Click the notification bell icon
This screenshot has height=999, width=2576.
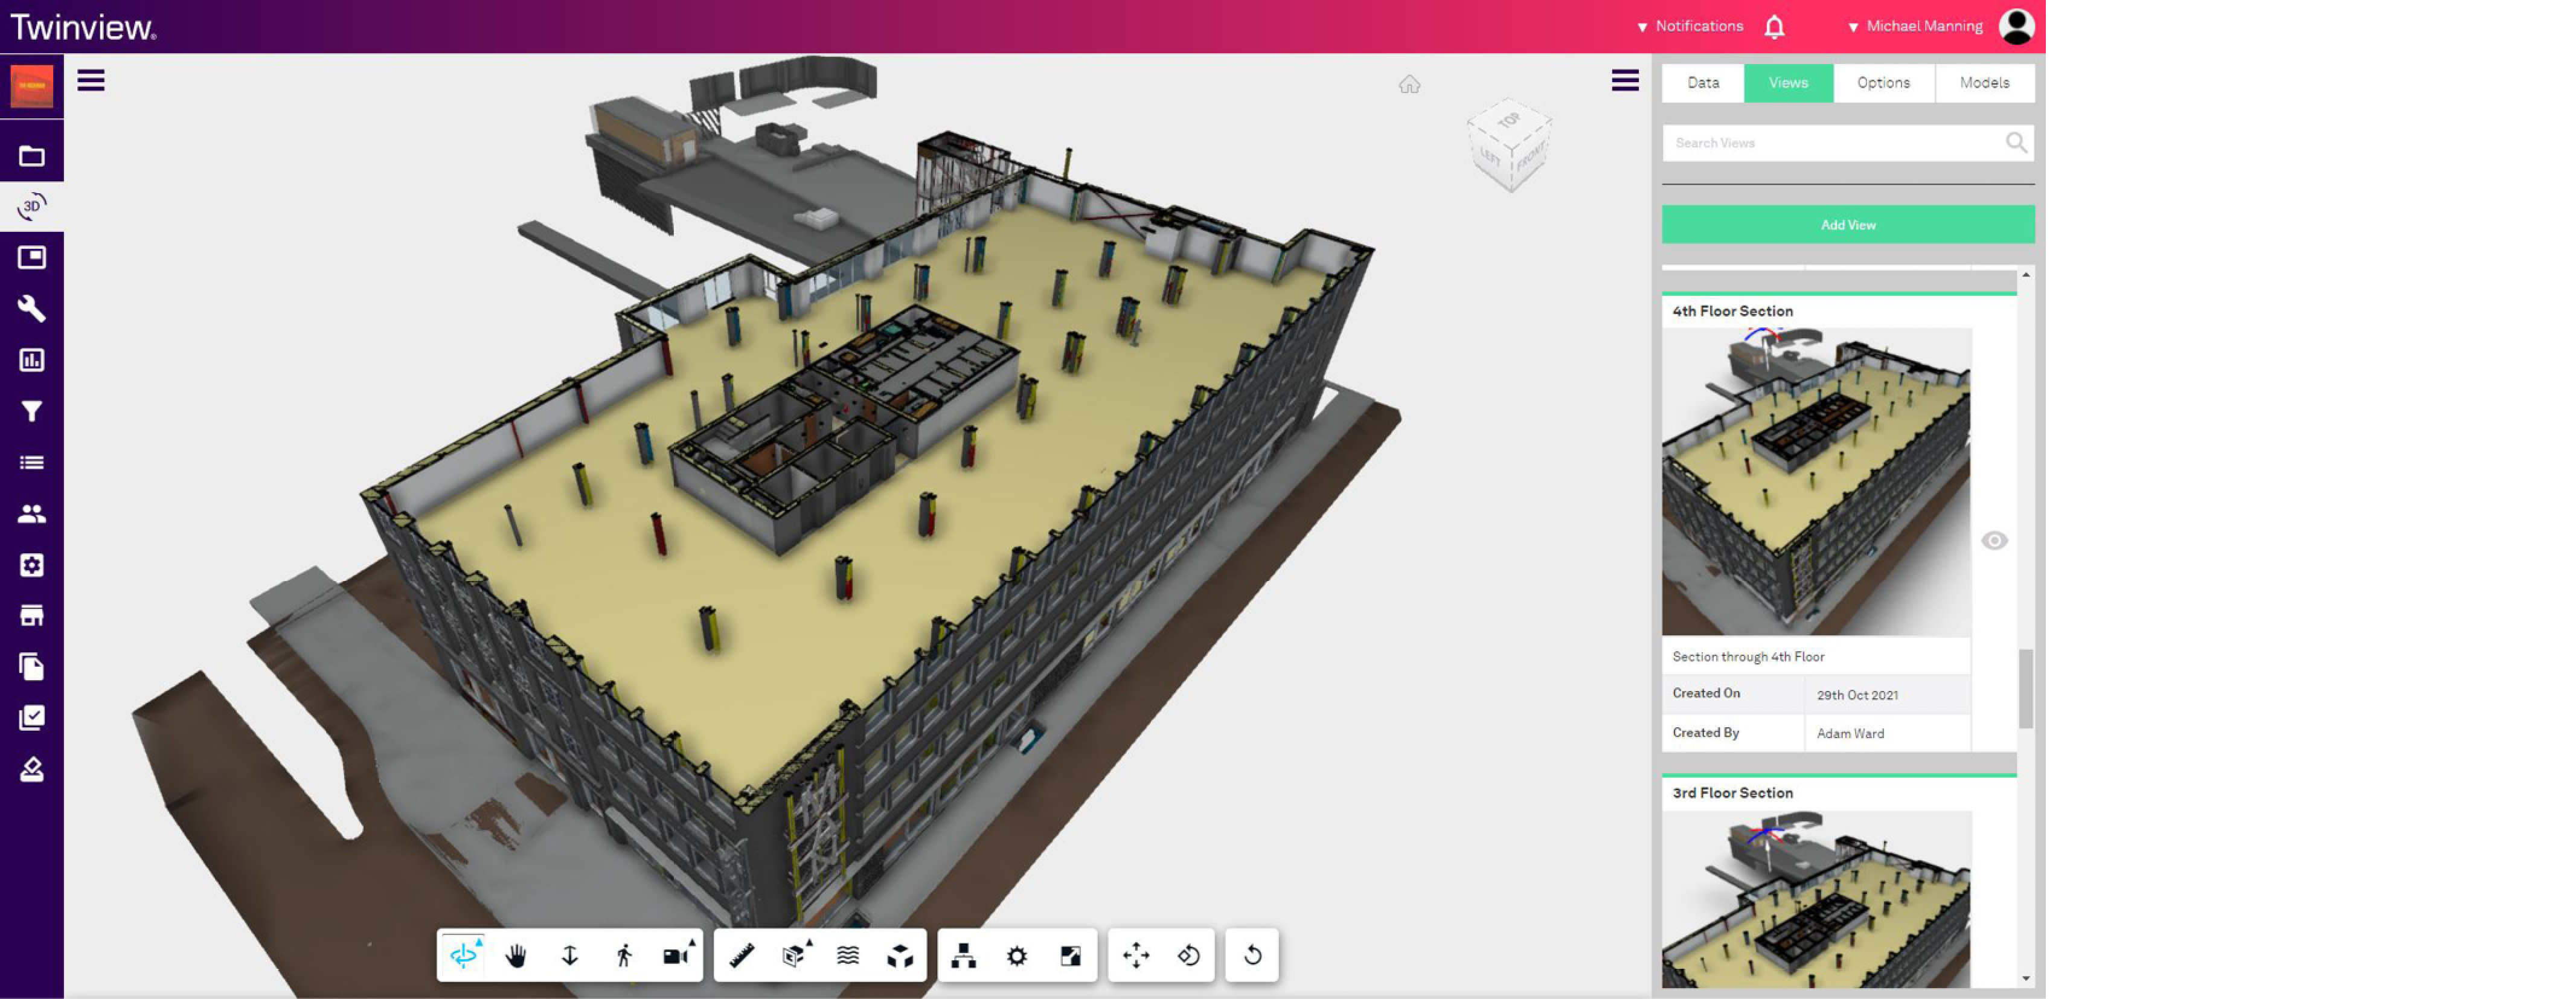click(x=1774, y=27)
